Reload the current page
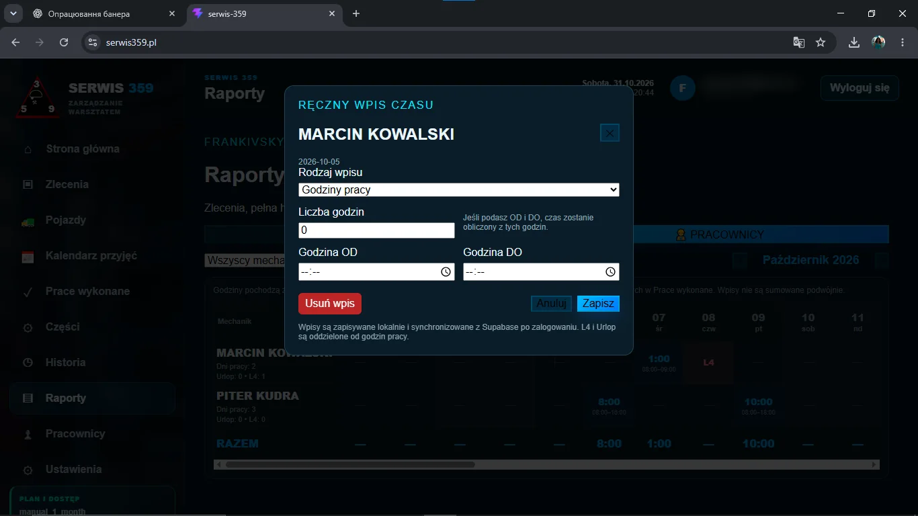 click(x=64, y=42)
